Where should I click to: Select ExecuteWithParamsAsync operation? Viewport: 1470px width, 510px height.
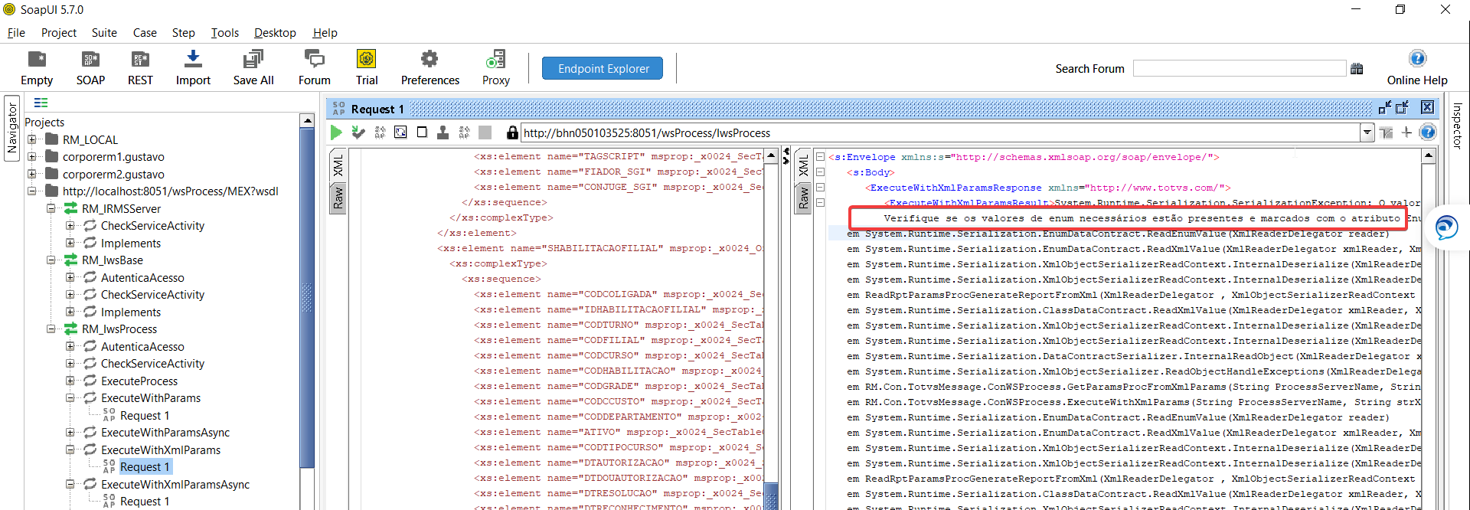pyautogui.click(x=165, y=432)
